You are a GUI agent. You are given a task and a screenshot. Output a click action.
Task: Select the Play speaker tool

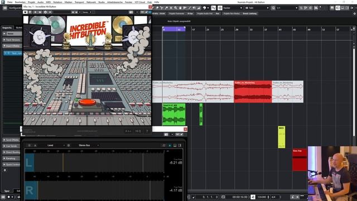(x=194, y=8)
